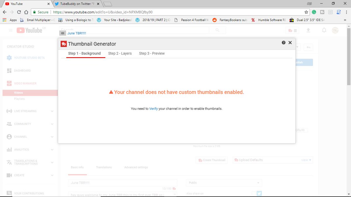This screenshot has width=351, height=197.
Task: Close the Thumbnail Generator dialog
Action: pyautogui.click(x=290, y=43)
